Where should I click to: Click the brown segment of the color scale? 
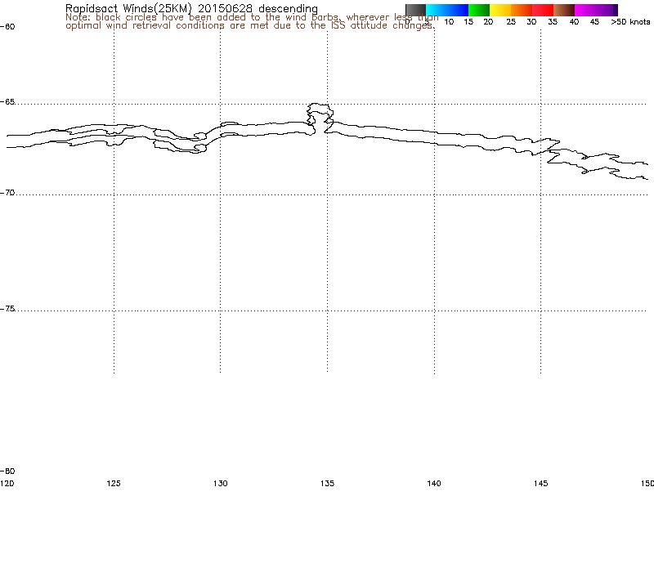point(564,11)
